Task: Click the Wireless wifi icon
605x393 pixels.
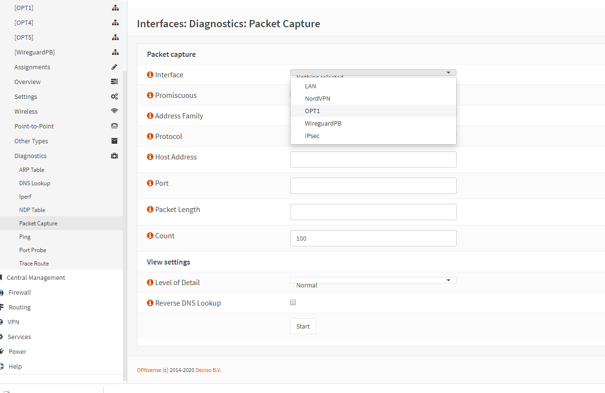Action: pyautogui.click(x=114, y=111)
